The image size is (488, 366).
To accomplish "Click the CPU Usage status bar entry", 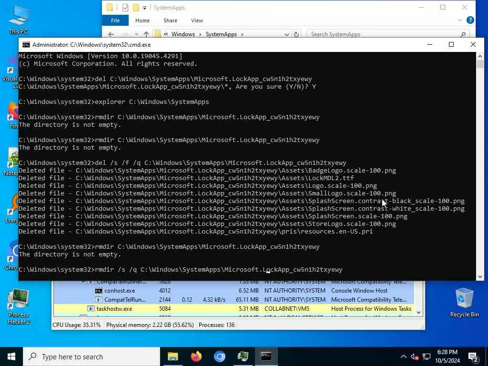I will point(77,325).
